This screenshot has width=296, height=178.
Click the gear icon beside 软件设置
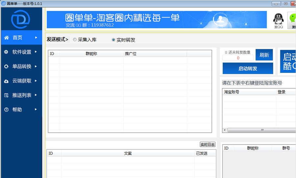pos(6,52)
